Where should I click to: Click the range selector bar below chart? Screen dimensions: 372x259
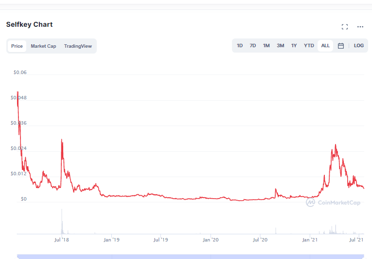click(x=191, y=257)
